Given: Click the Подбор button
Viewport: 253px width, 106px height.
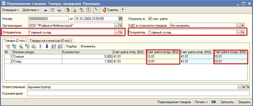Looking at the screenshot, I should pos(71,46).
